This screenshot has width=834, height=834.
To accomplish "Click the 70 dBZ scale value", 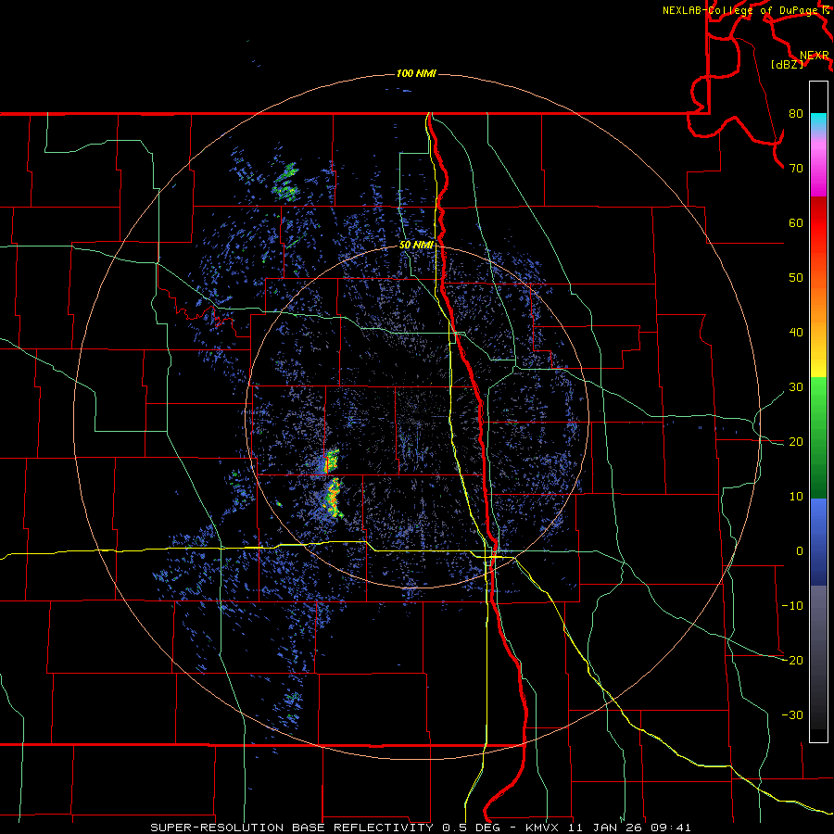I will pyautogui.click(x=796, y=169).
